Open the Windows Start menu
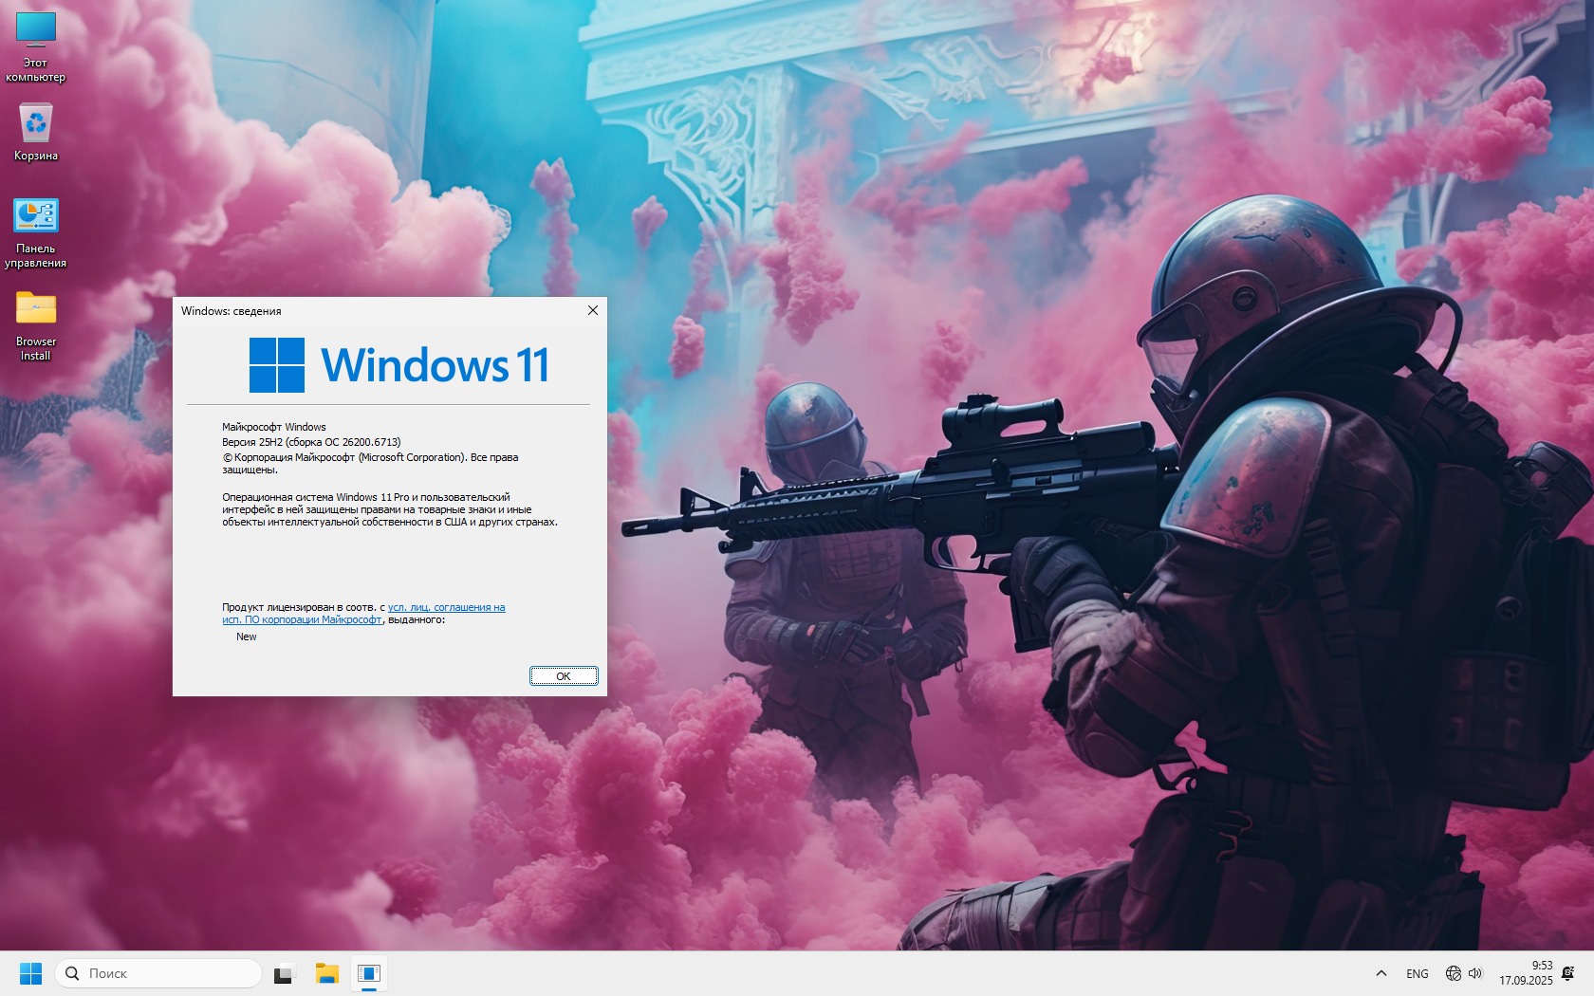Viewport: 1594px width, 996px height. [x=30, y=973]
